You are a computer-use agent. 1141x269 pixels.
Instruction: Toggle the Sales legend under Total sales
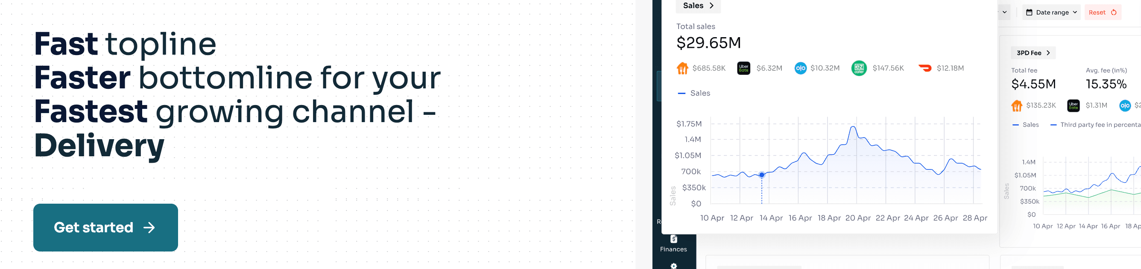click(x=694, y=93)
